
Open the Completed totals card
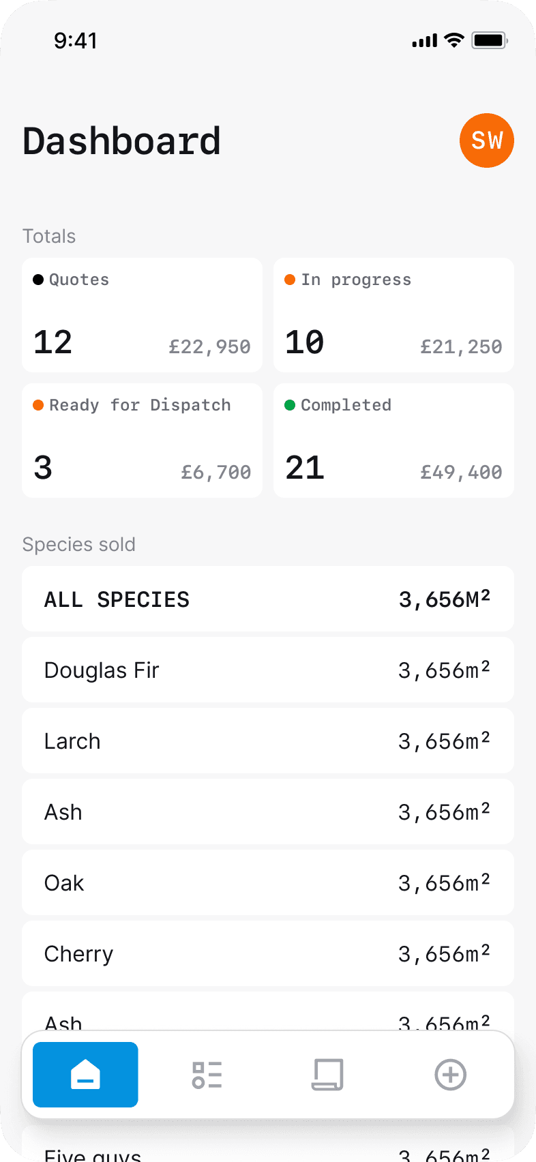[393, 441]
